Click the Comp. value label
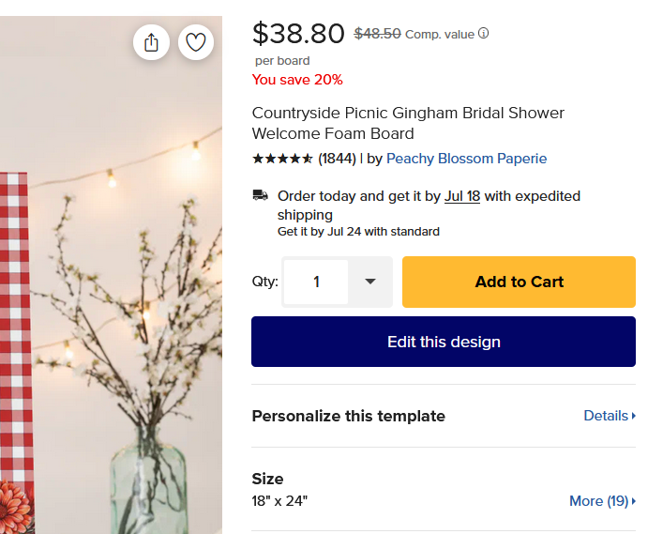The width and height of the screenshot is (663, 534). 439,35
